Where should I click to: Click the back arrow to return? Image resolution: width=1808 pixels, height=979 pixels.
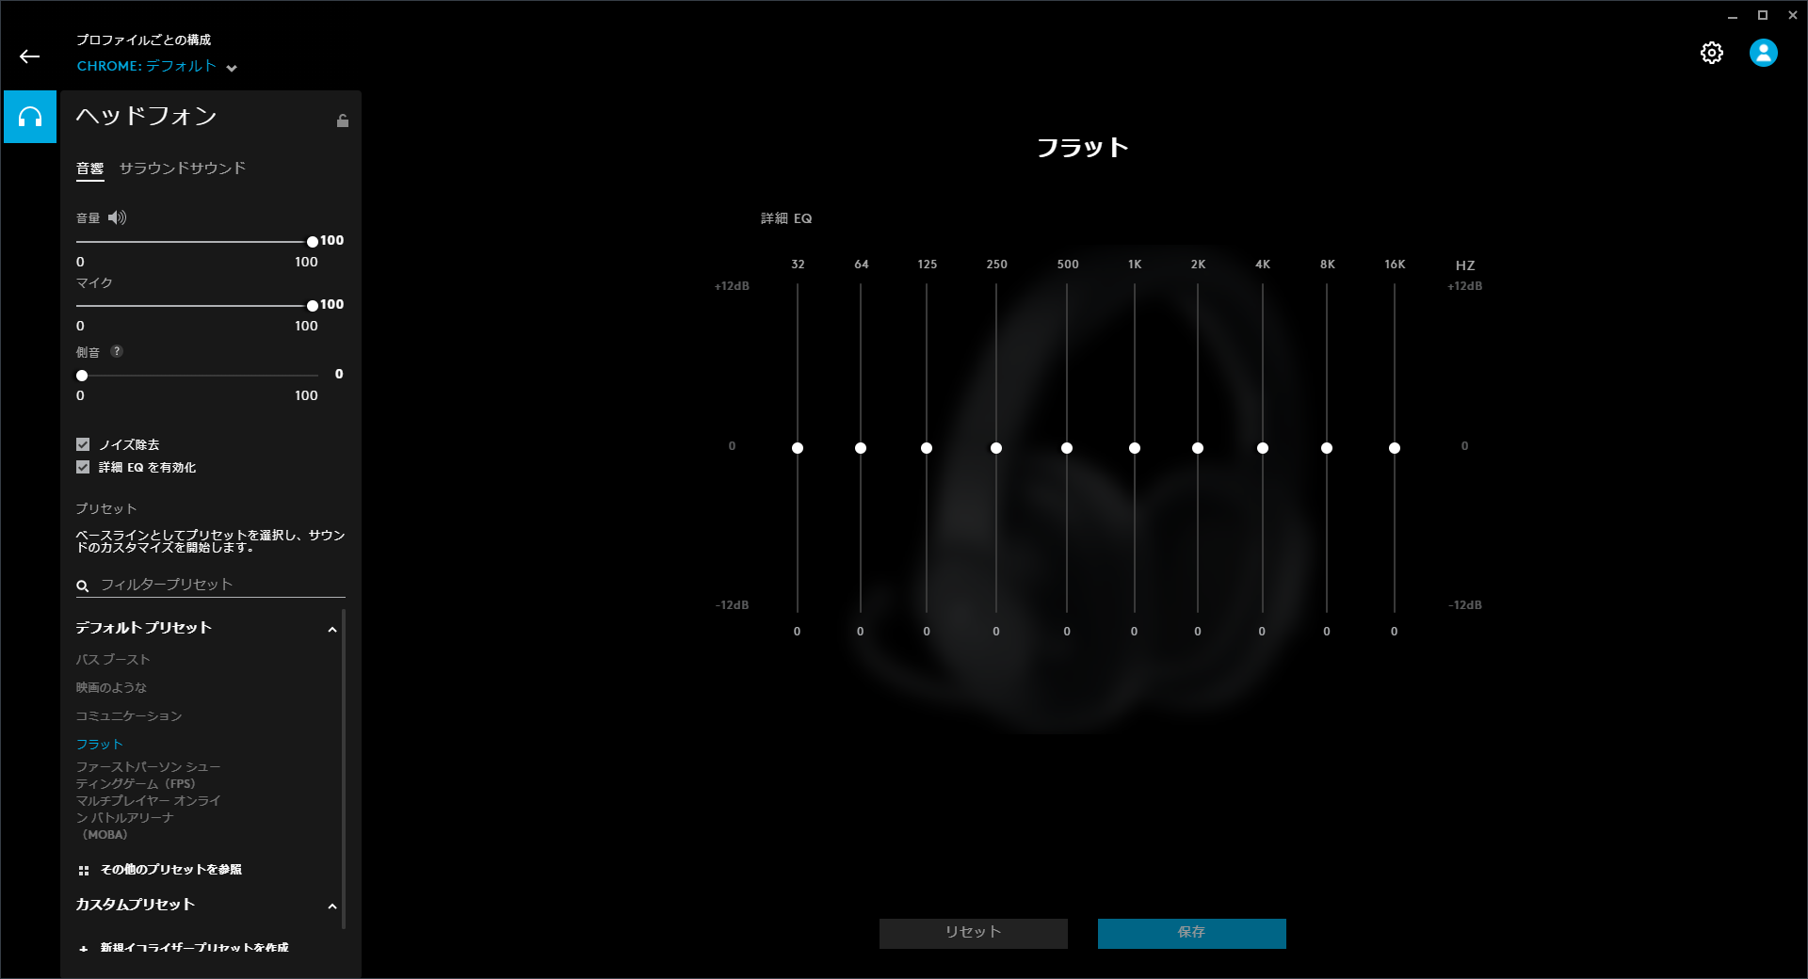[31, 56]
